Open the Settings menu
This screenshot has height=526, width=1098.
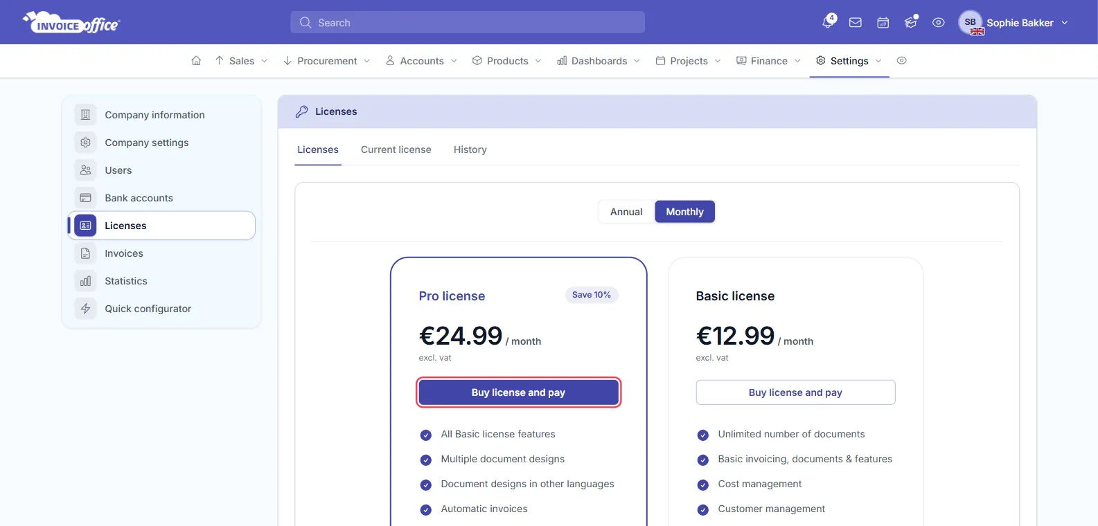[849, 61]
